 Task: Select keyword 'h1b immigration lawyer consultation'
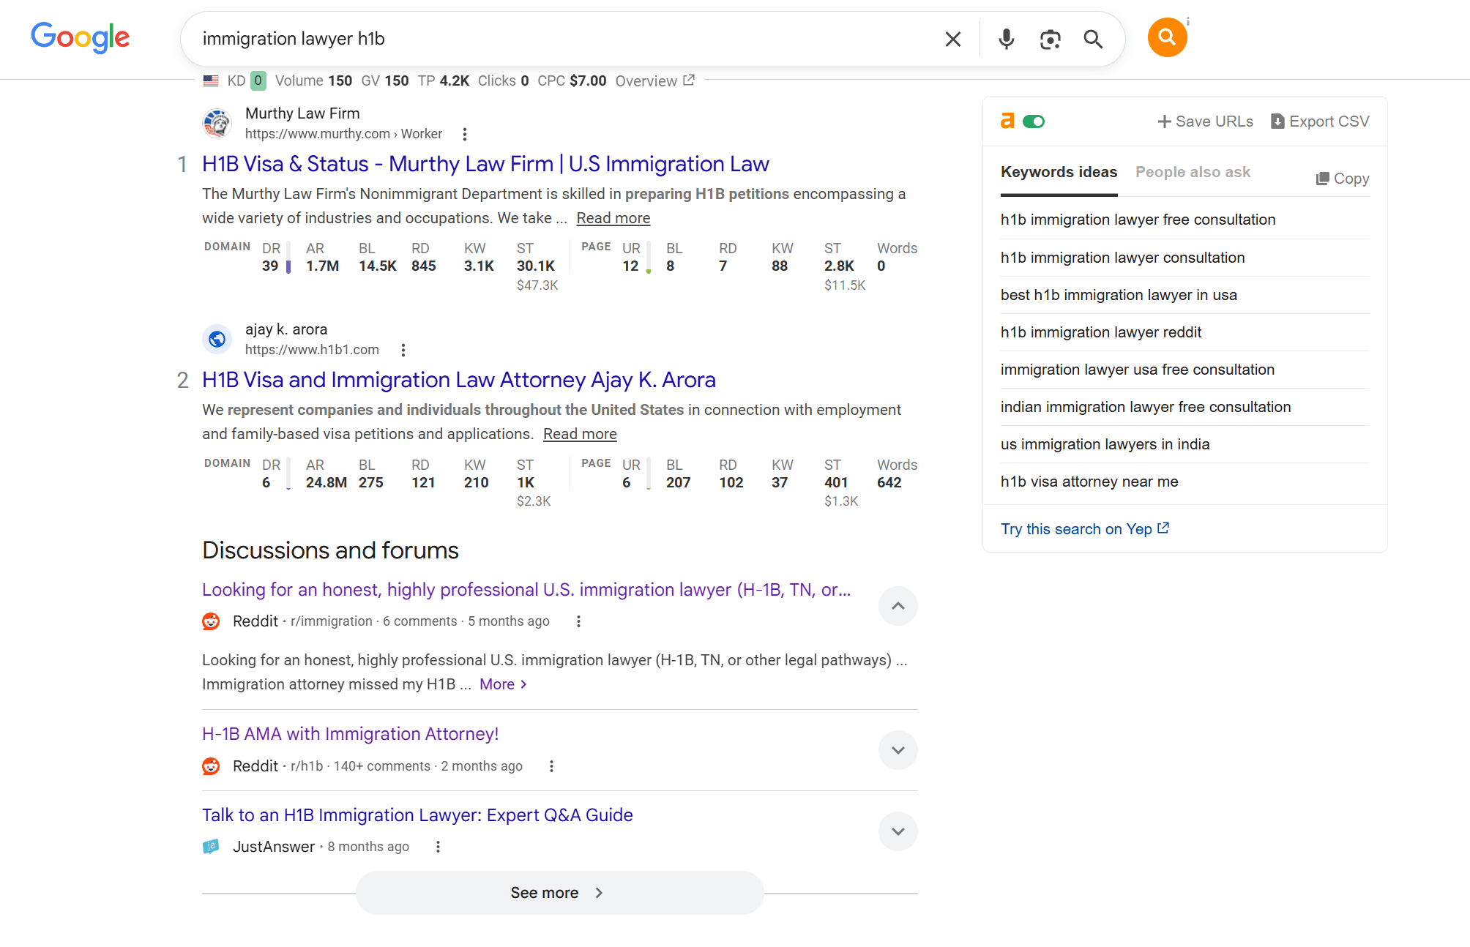[1122, 258]
